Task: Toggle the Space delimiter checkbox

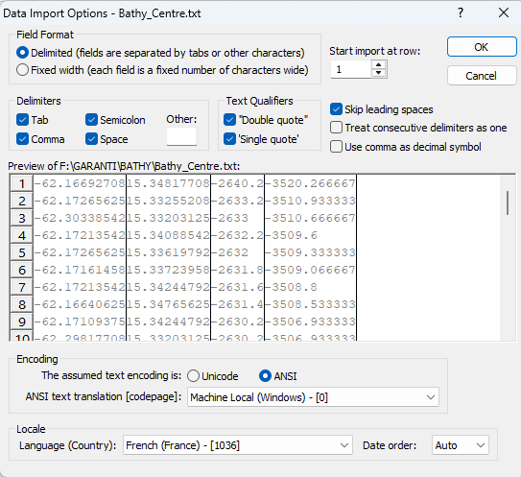Action: click(91, 139)
